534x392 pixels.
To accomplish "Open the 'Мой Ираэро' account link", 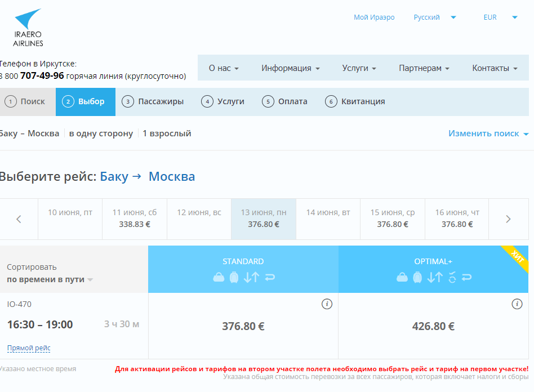I will [374, 17].
